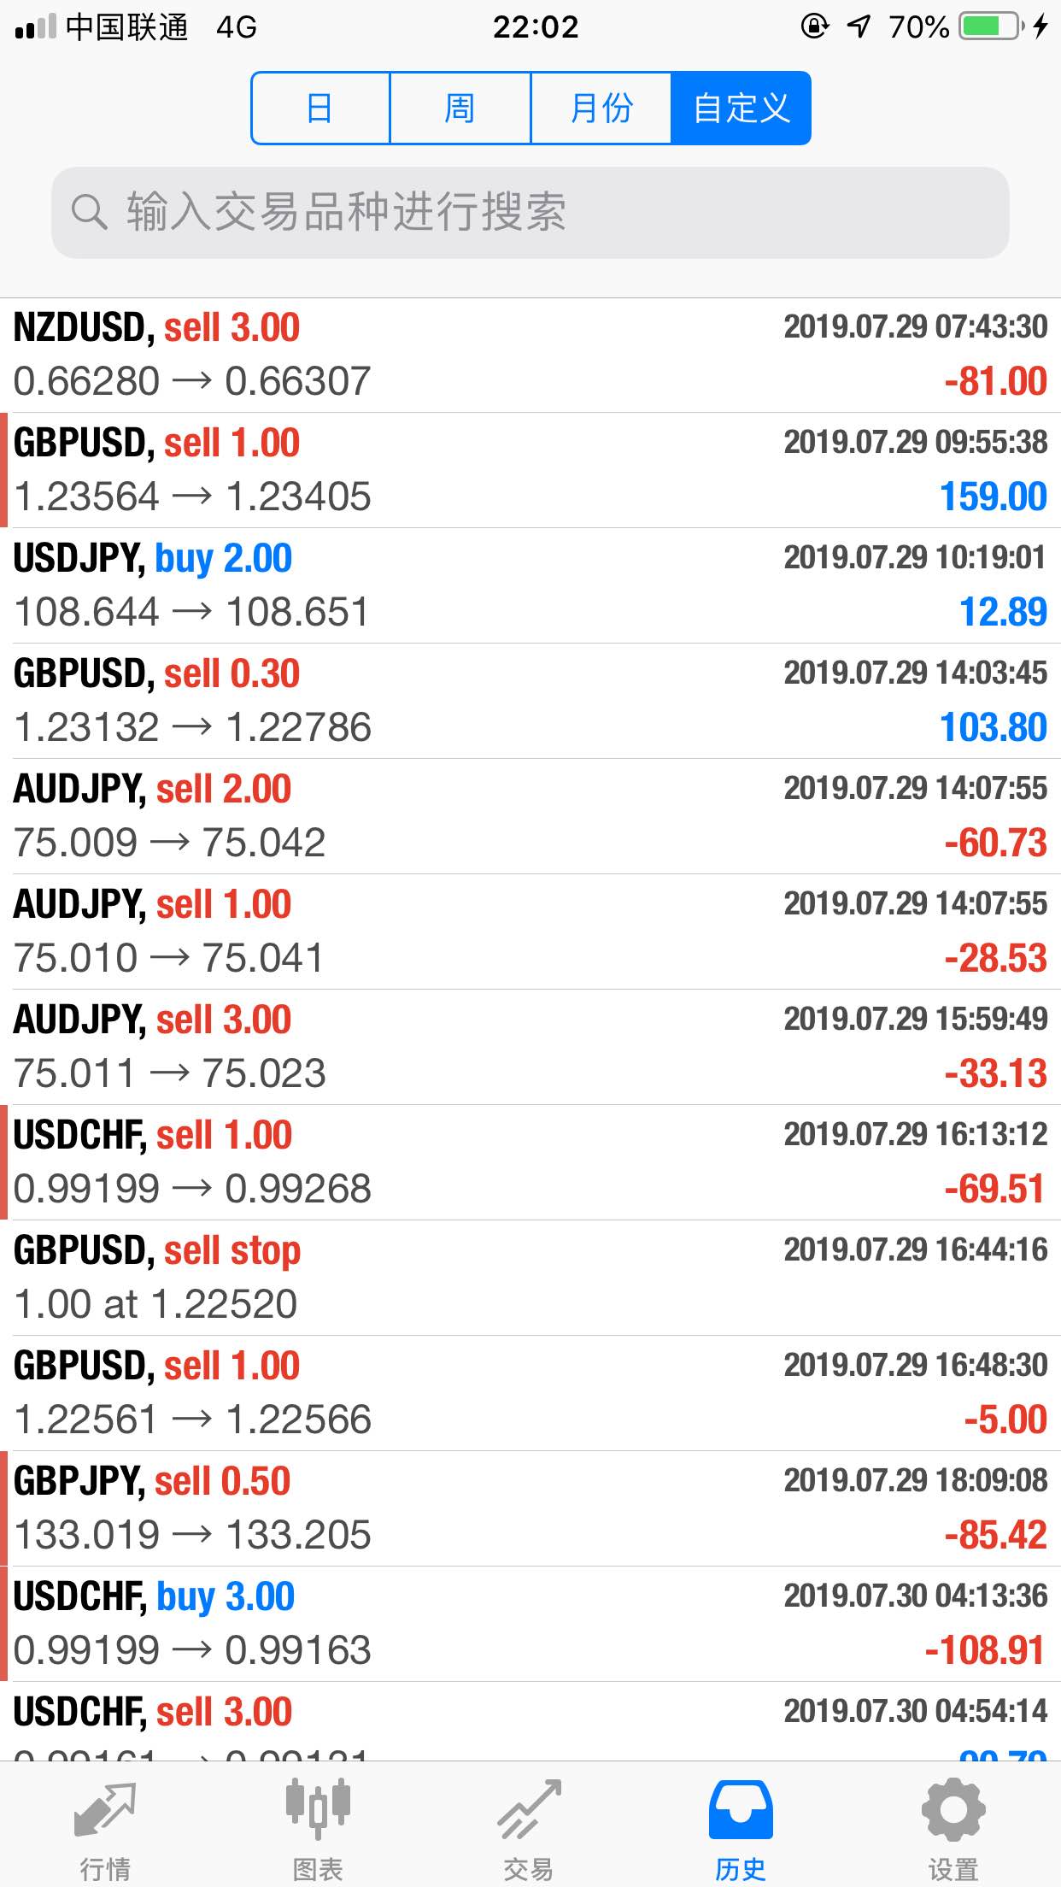Tap the battery indicator in status bar
Viewport: 1061px width, 1887px height.
point(991,26)
